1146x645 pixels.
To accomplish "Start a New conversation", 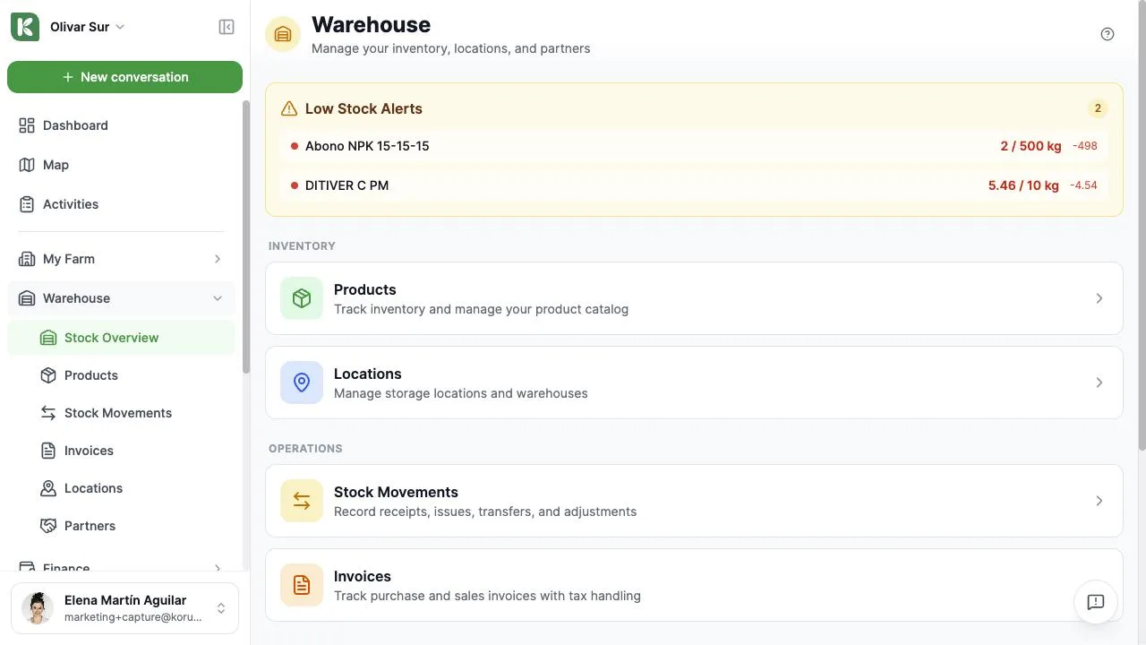I will pyautogui.click(x=124, y=77).
